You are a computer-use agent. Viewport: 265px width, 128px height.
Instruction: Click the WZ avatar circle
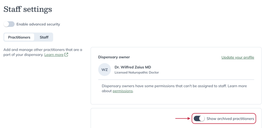click(x=105, y=70)
